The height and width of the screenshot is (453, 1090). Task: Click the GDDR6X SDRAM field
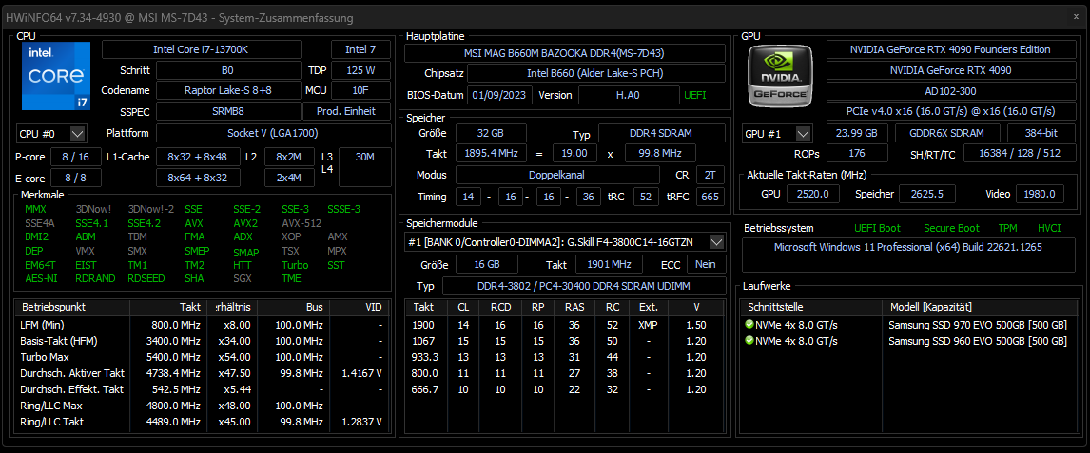click(x=946, y=133)
